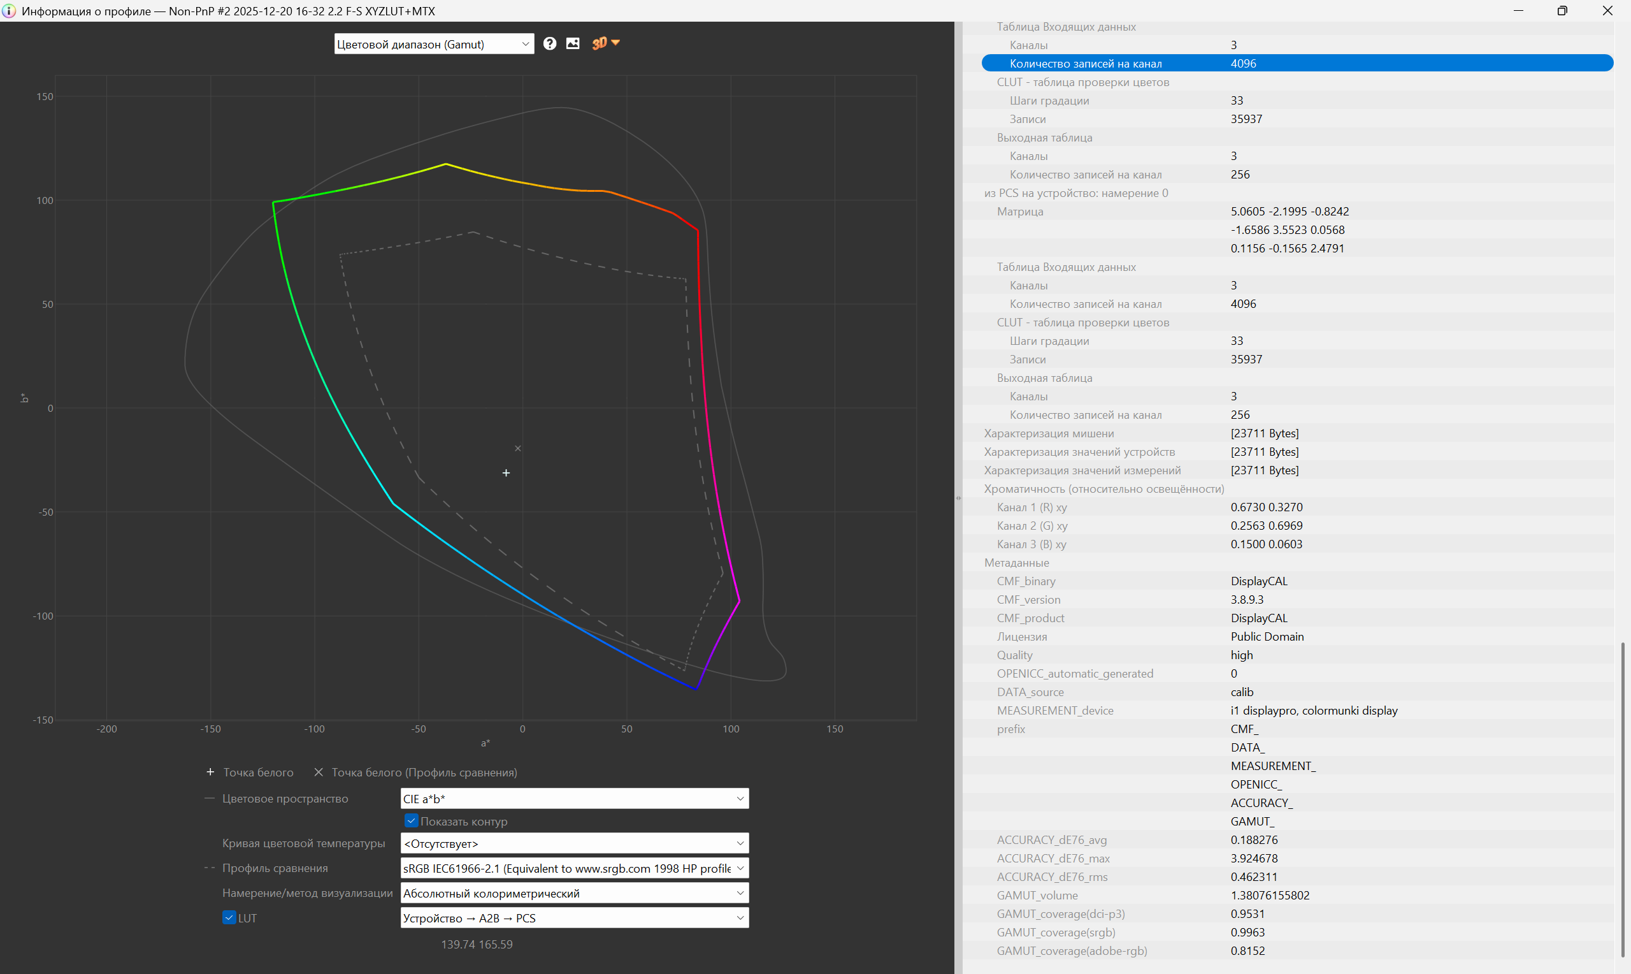The width and height of the screenshot is (1631, 974).
Task: Click the restore window button
Action: [1562, 10]
